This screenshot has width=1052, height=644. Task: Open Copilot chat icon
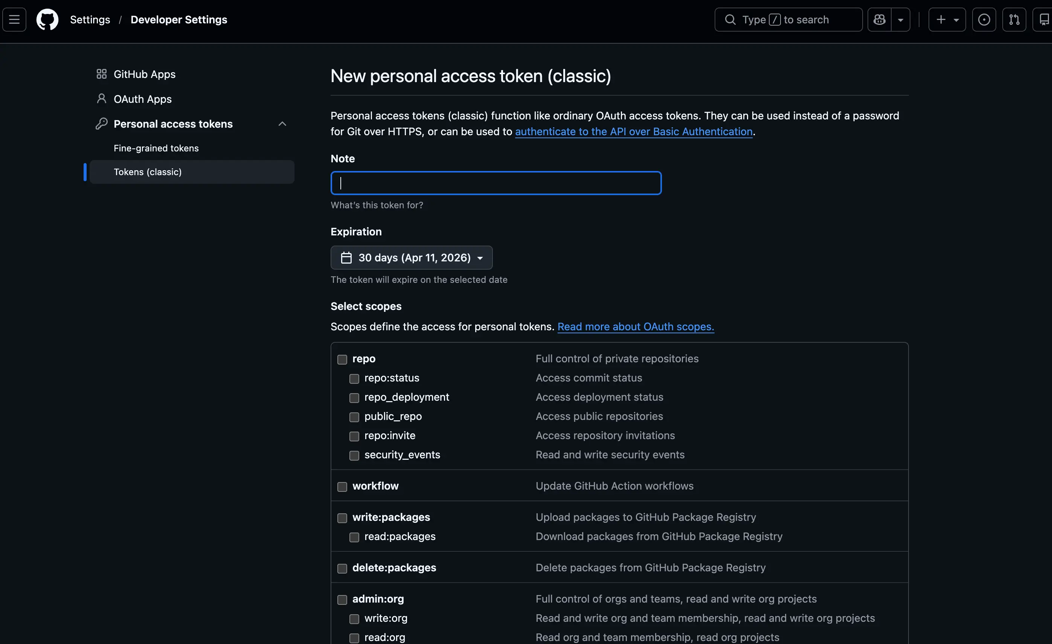(x=880, y=20)
